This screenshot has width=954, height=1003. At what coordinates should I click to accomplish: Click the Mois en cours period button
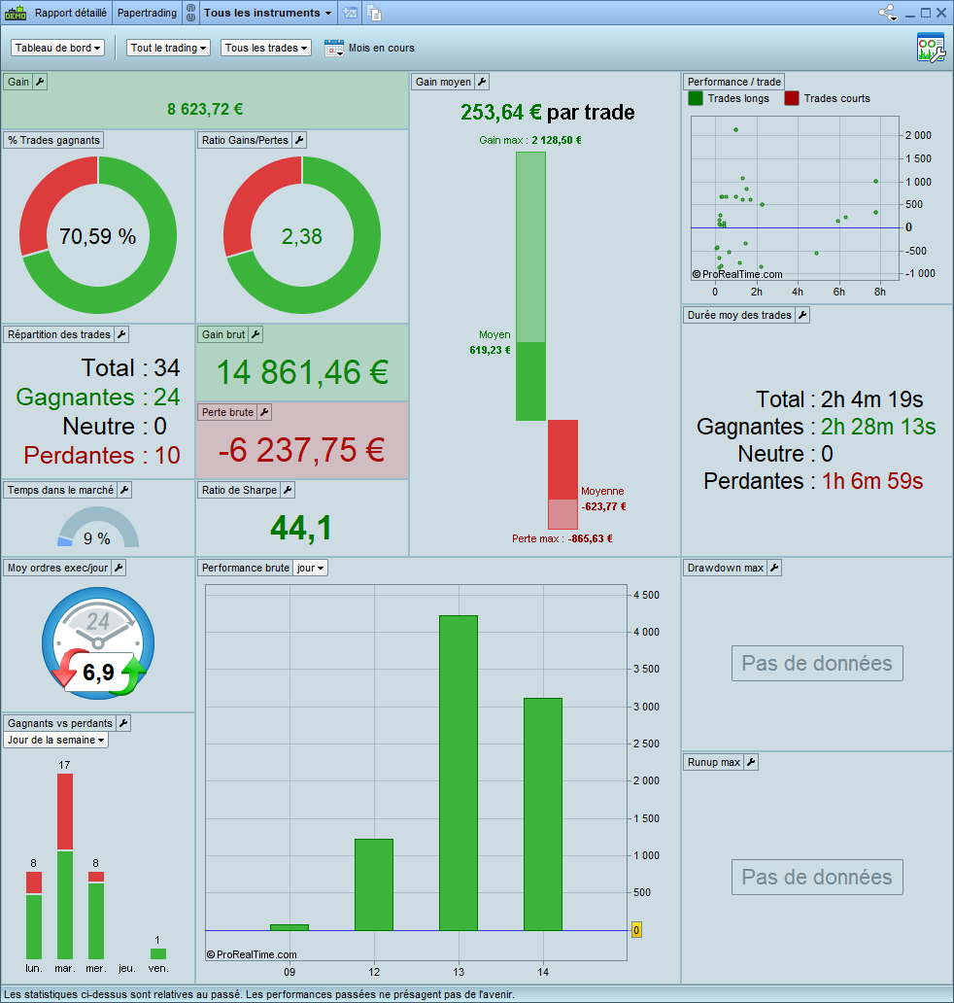(x=381, y=48)
